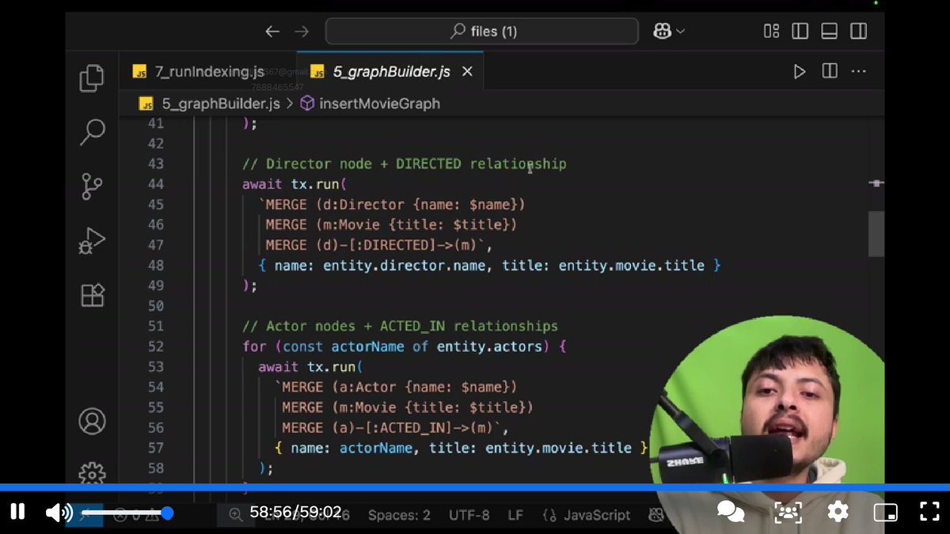950x534 pixels.
Task: Go back with the left arrow
Action: point(272,32)
